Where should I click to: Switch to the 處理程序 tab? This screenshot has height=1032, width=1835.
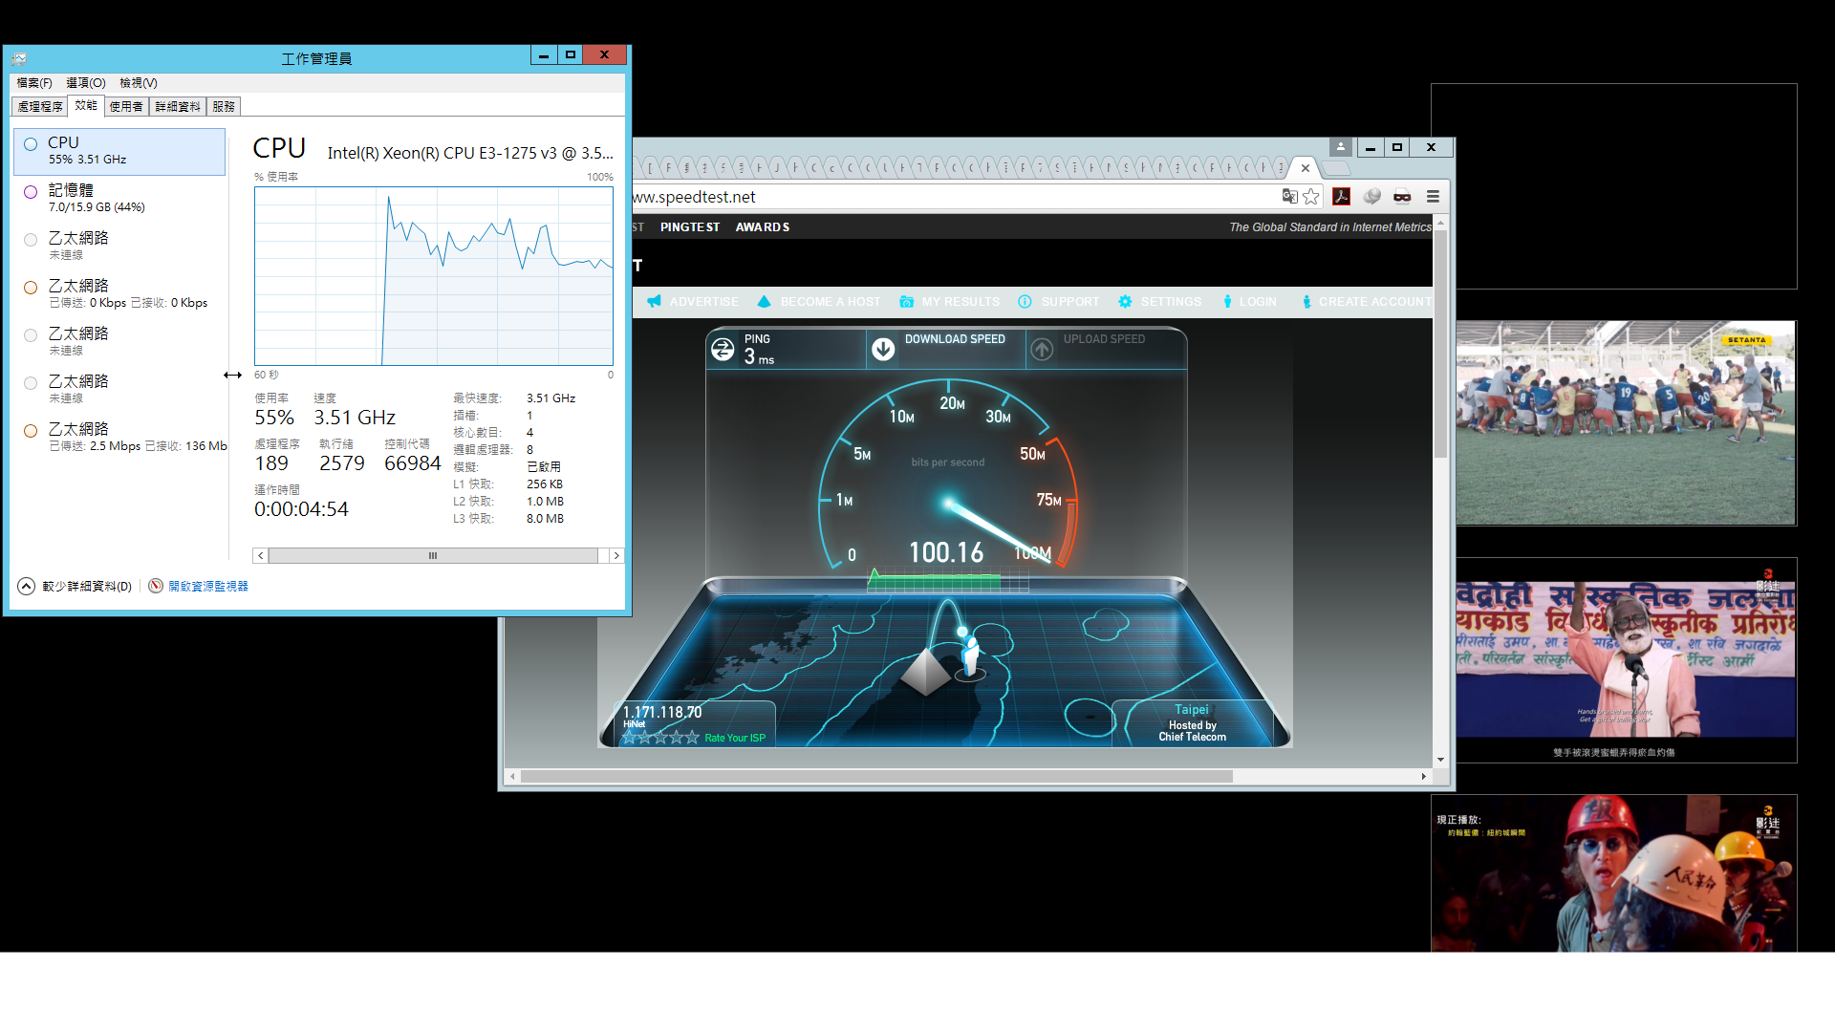click(39, 107)
